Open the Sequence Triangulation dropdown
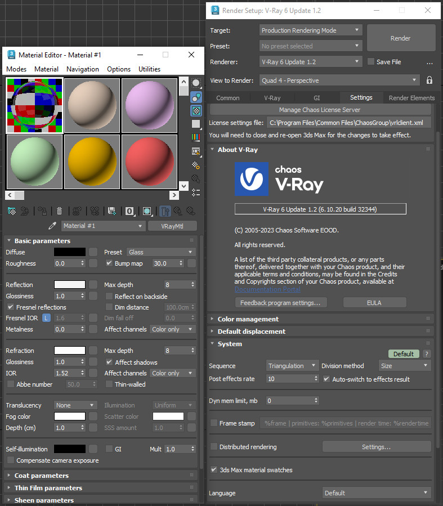 pyautogui.click(x=292, y=366)
